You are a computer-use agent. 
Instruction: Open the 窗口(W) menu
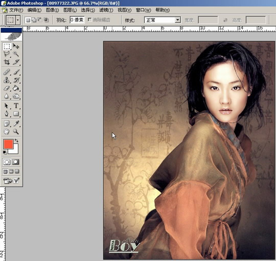click(144, 10)
